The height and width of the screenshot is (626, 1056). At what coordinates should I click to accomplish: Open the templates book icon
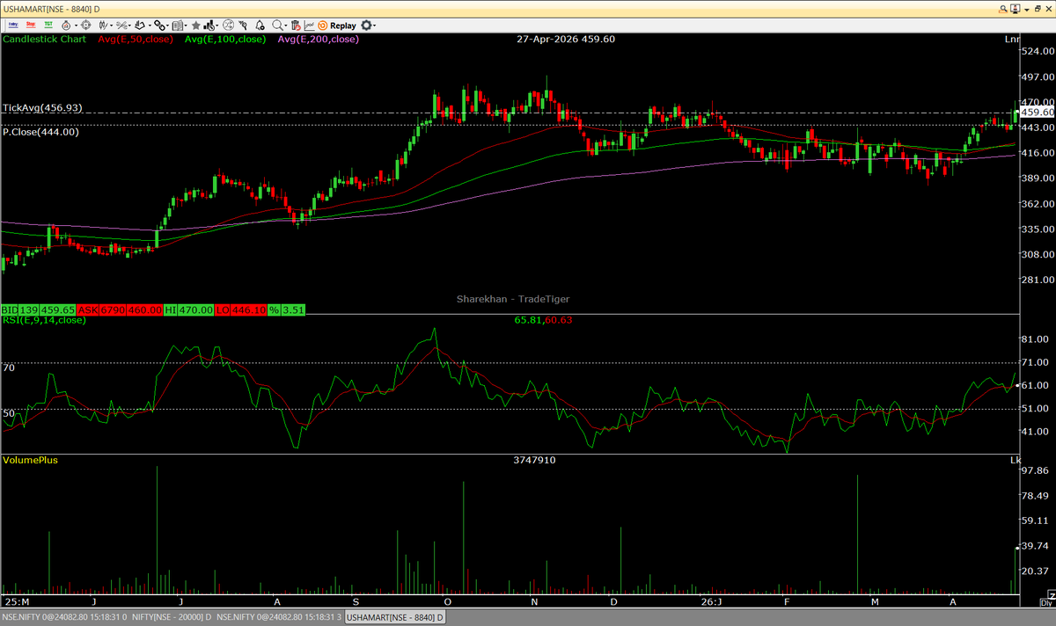pos(177,25)
